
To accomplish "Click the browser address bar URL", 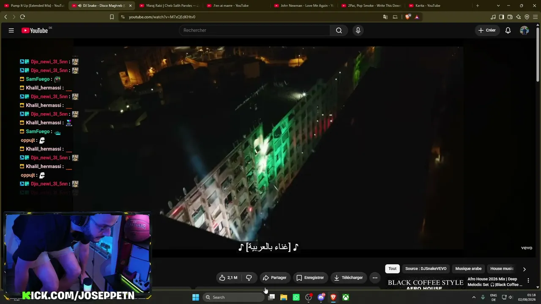I will pyautogui.click(x=162, y=17).
